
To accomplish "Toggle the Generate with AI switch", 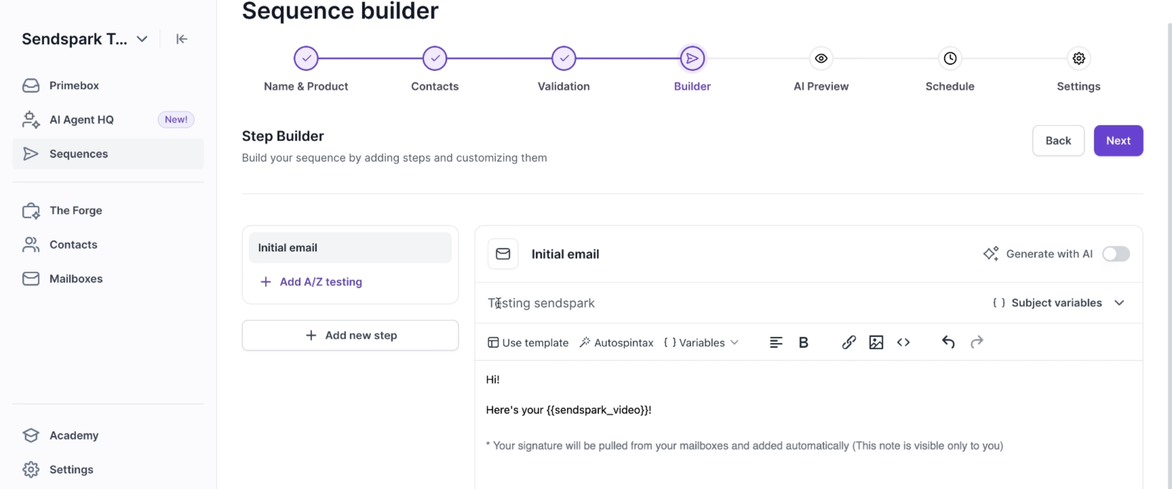I will [1115, 254].
